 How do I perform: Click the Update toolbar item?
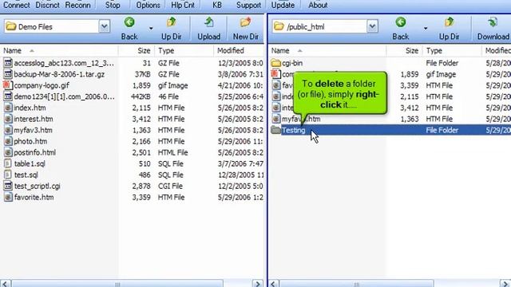(x=283, y=6)
